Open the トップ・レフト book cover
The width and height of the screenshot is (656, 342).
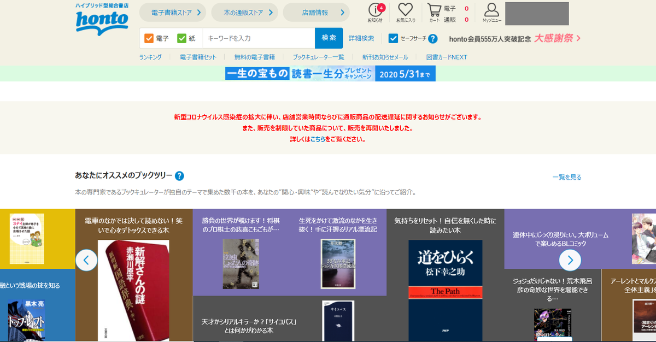(x=26, y=321)
